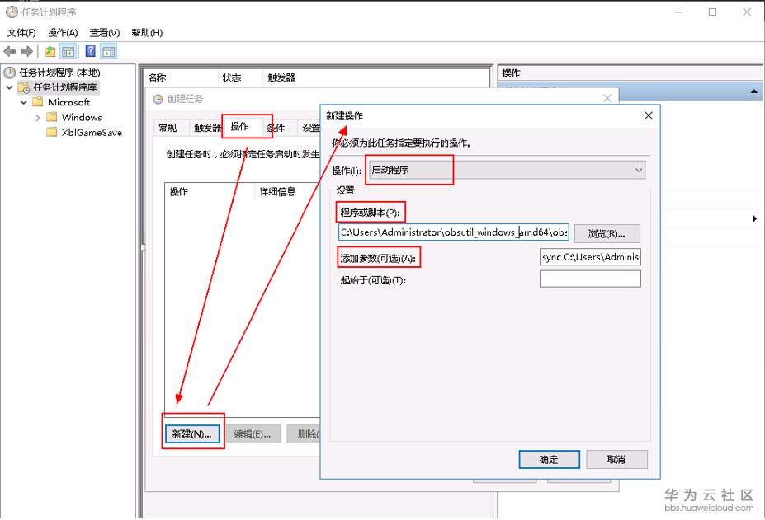765x520 pixels.
Task: Click the up-one-level folder toolbar icon
Action: 50,51
